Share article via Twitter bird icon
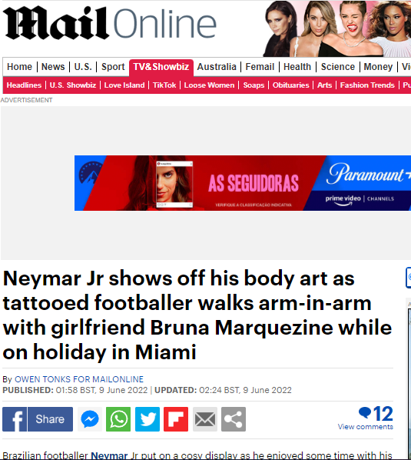This screenshot has width=411, height=460. pyautogui.click(x=147, y=419)
